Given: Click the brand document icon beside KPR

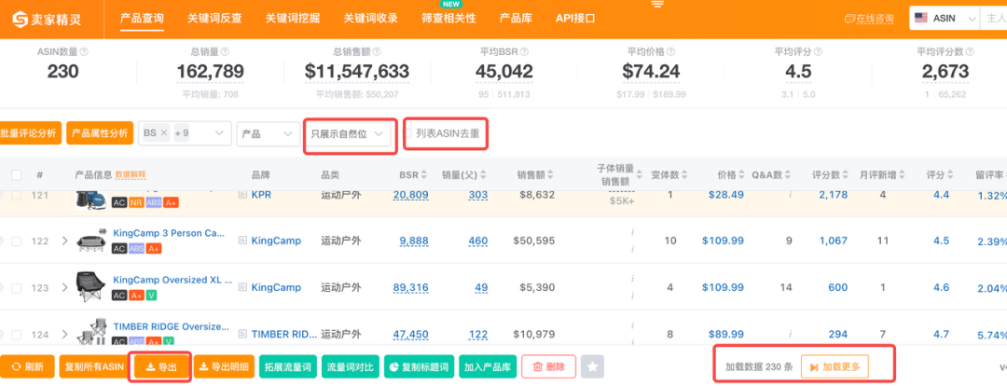Looking at the screenshot, I should [x=242, y=195].
